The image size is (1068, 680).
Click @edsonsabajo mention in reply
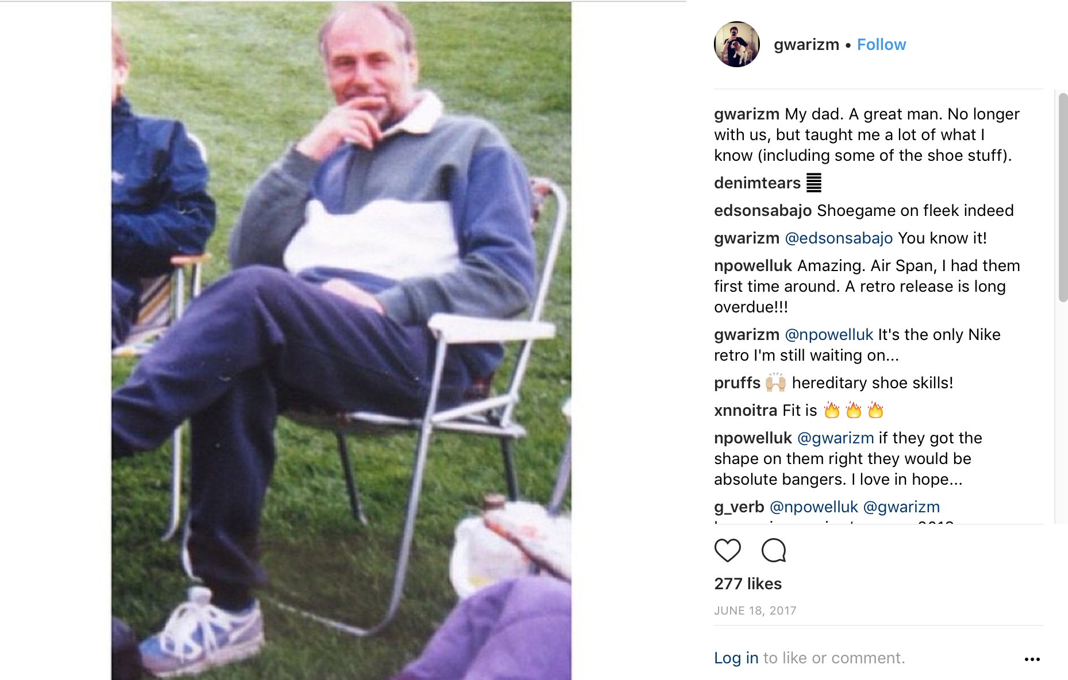[x=839, y=238]
